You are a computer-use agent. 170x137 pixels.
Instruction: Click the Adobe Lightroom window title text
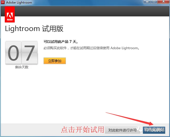coord(19,2)
